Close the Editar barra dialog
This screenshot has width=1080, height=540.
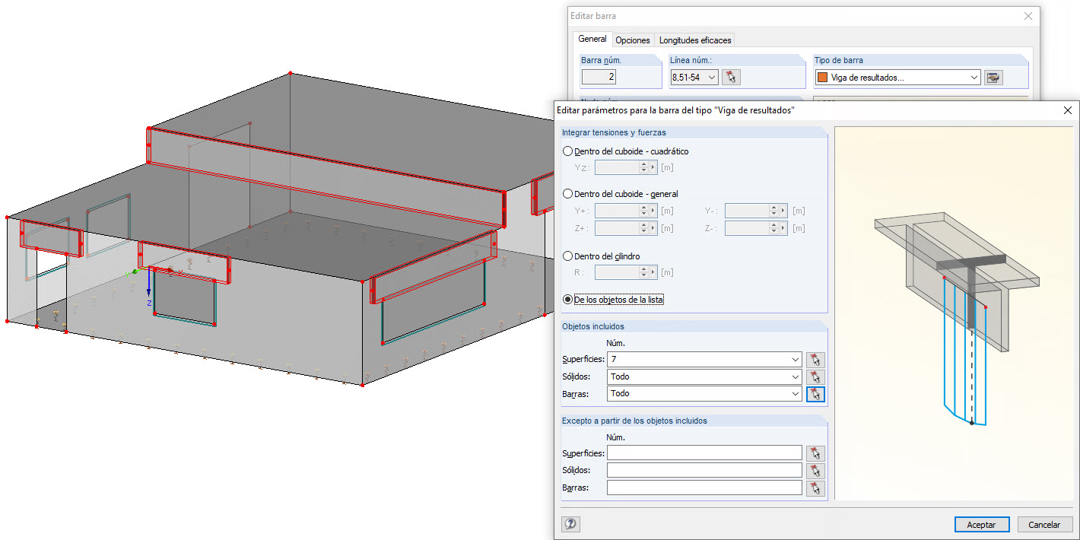click(1028, 16)
